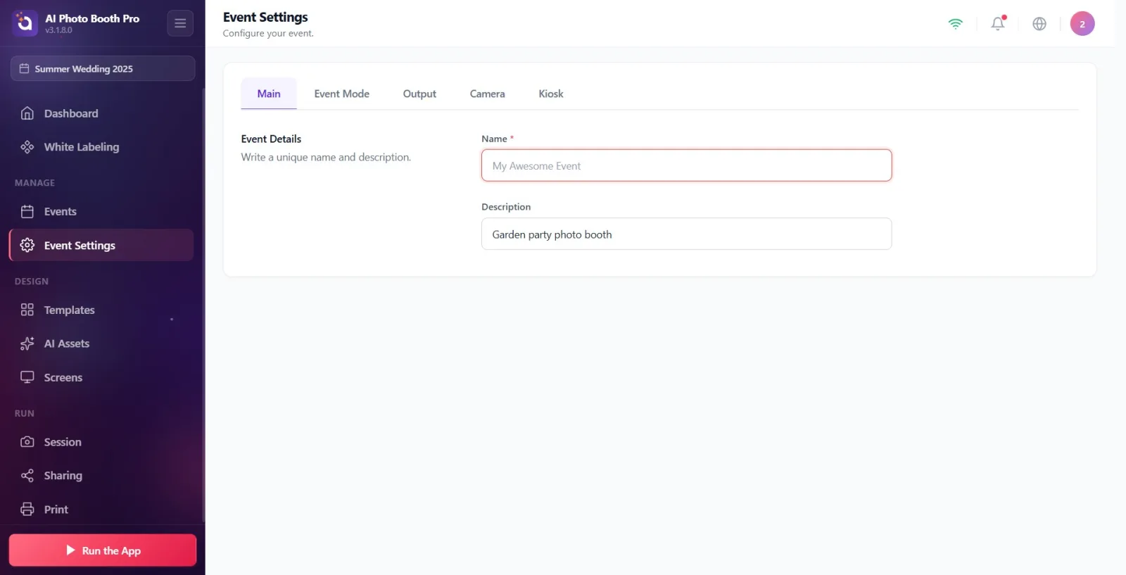Image resolution: width=1126 pixels, height=575 pixels.
Task: Click the AI Photo Booth Pro logo icon
Action: pos(25,23)
